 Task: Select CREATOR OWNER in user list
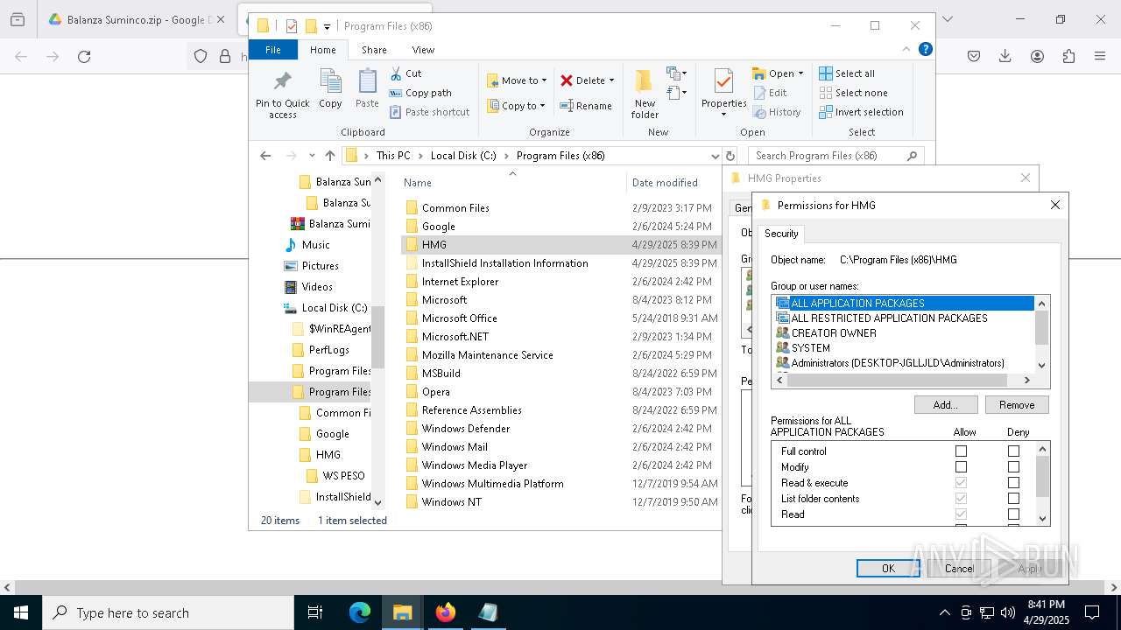click(834, 333)
